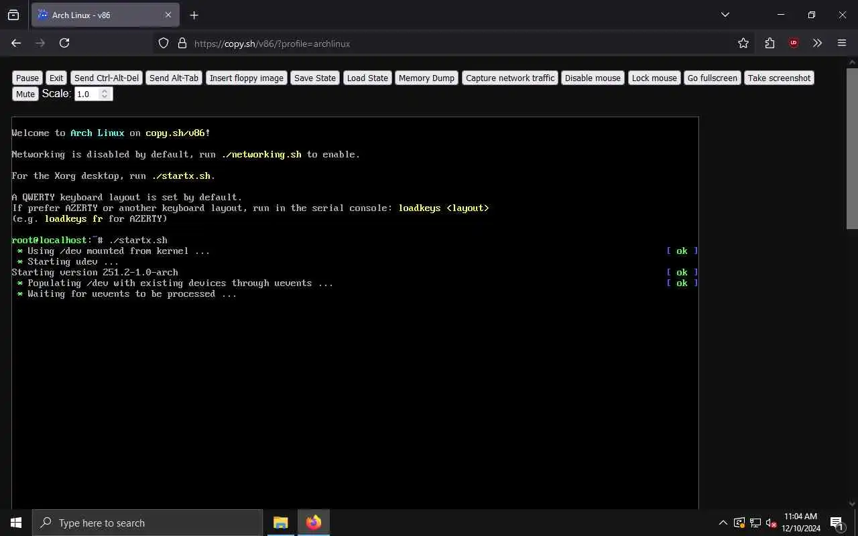Close the Arch Linux - v86 tab
858x536 pixels.
click(168, 15)
